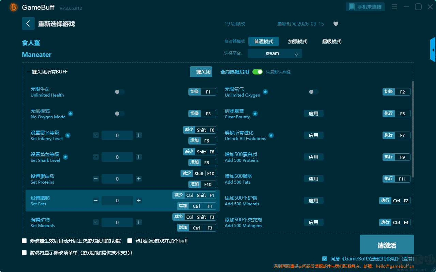Toggle Unlimited Health switch

coord(120,92)
